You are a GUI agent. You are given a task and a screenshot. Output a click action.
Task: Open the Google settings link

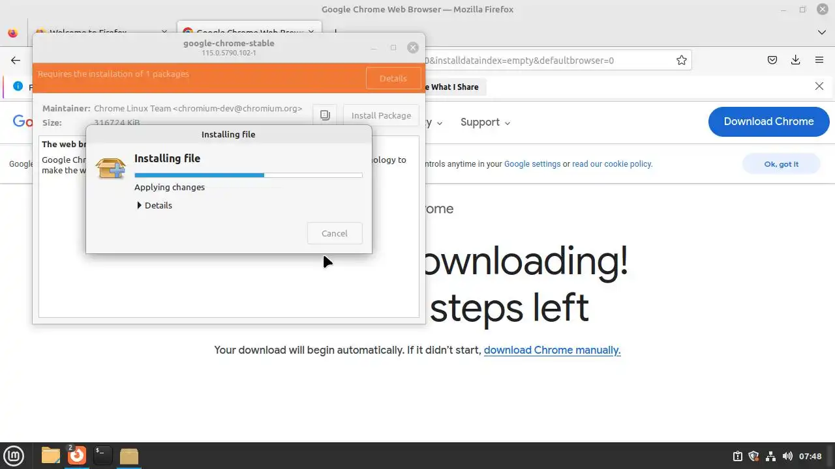pos(532,163)
